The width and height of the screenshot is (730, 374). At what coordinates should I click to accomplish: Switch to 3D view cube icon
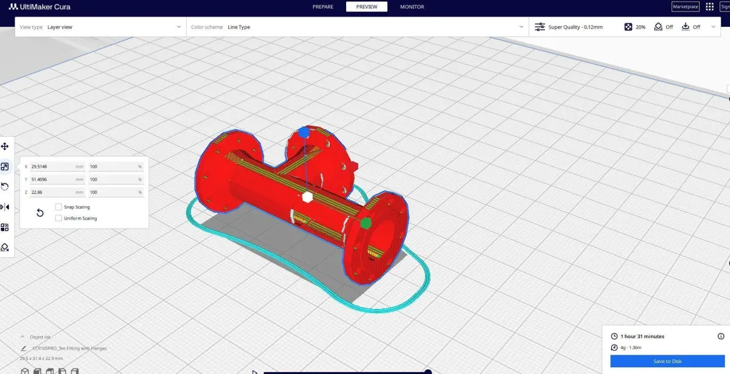pyautogui.click(x=25, y=371)
